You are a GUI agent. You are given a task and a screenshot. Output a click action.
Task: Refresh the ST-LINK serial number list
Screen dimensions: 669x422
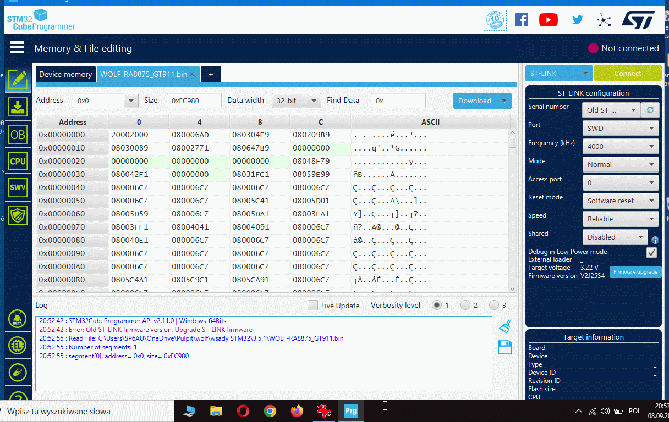650,110
